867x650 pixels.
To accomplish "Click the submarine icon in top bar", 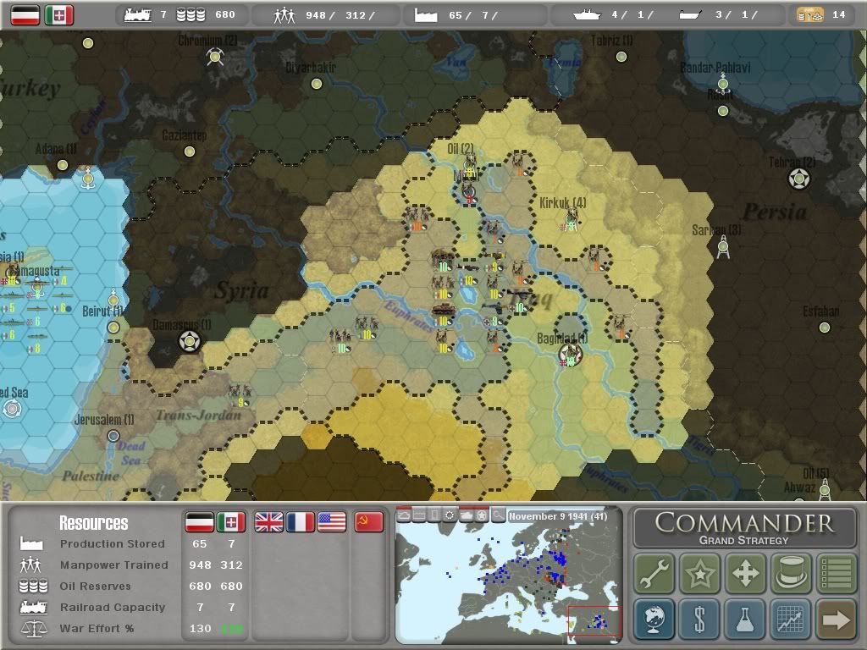I will [x=690, y=15].
